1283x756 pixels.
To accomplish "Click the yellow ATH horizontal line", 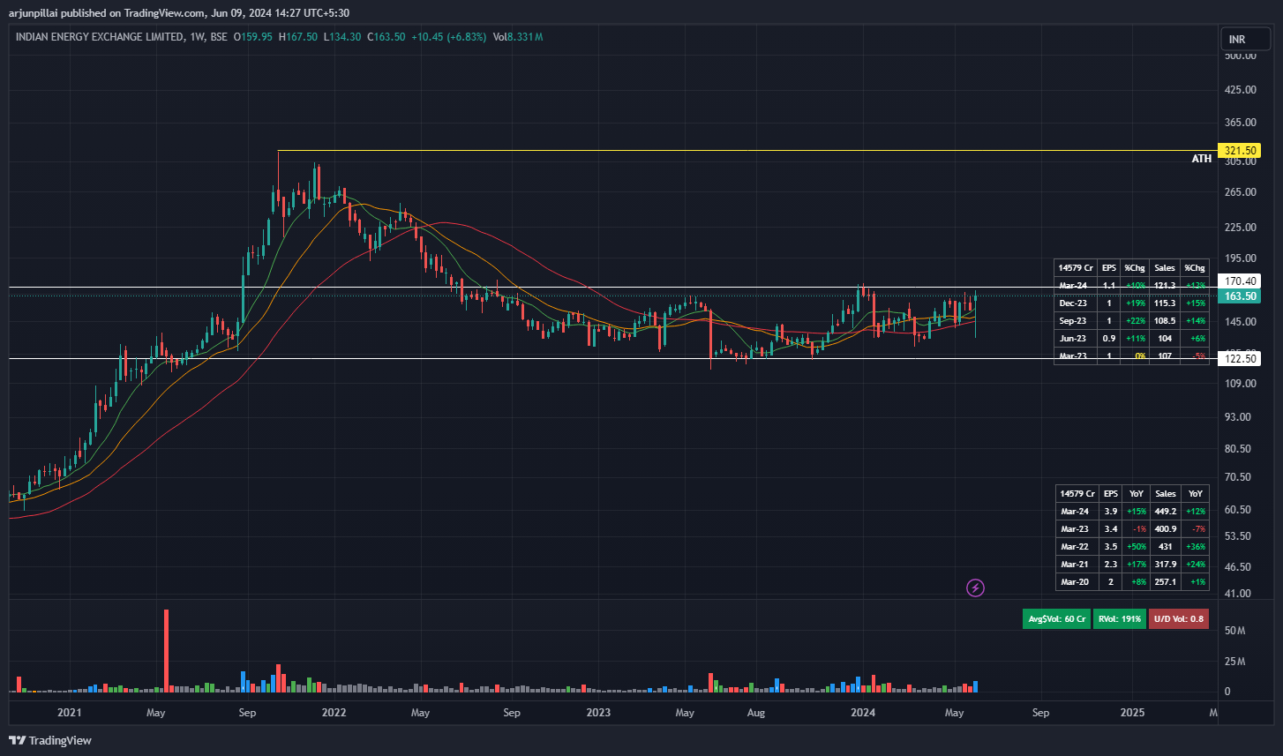I will tap(747, 151).
